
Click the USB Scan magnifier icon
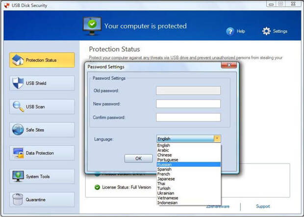tap(18, 107)
